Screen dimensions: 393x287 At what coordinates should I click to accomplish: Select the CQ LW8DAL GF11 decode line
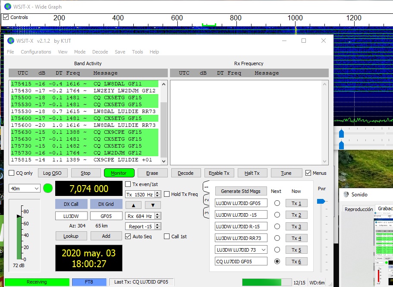(85, 84)
